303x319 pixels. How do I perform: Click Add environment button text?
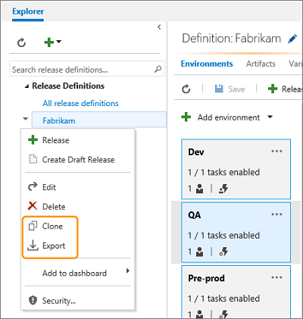pos(229,117)
